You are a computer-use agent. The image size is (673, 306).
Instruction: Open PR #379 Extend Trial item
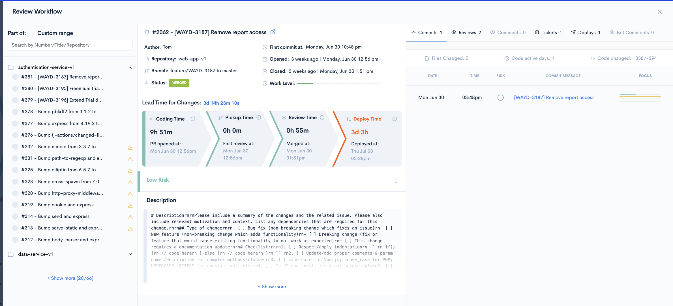click(62, 100)
